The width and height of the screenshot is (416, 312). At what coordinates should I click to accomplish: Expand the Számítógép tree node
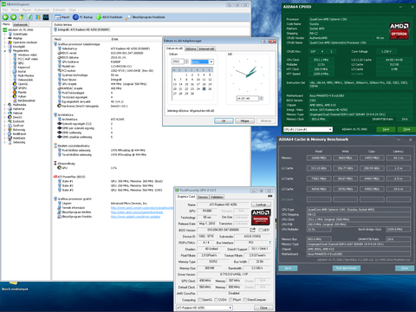(x=5, y=34)
